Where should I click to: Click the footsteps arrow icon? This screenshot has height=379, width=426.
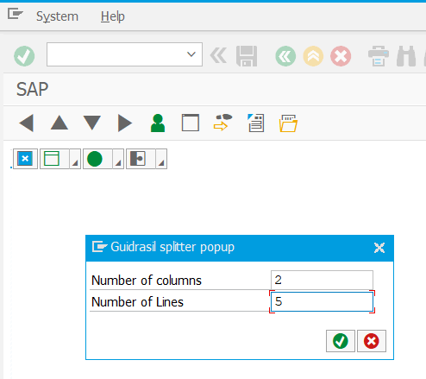222,123
